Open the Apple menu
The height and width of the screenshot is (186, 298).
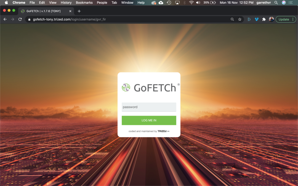(x=6, y=2)
